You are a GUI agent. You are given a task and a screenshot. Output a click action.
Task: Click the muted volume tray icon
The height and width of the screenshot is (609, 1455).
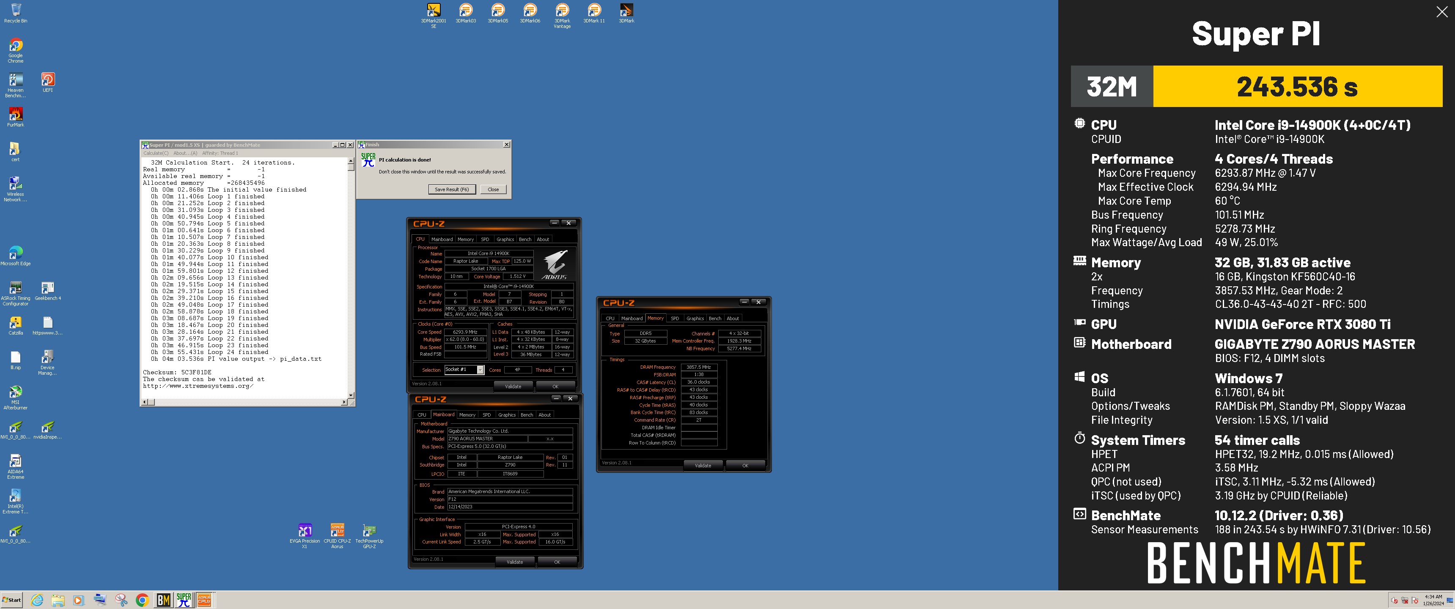point(1394,600)
